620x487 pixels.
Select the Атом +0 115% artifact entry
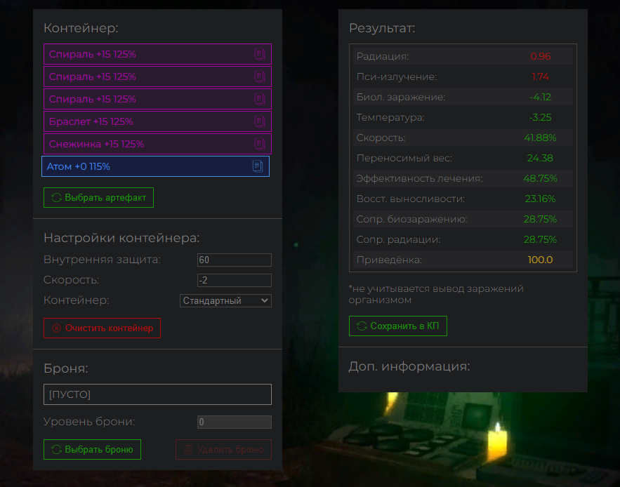tap(155, 166)
